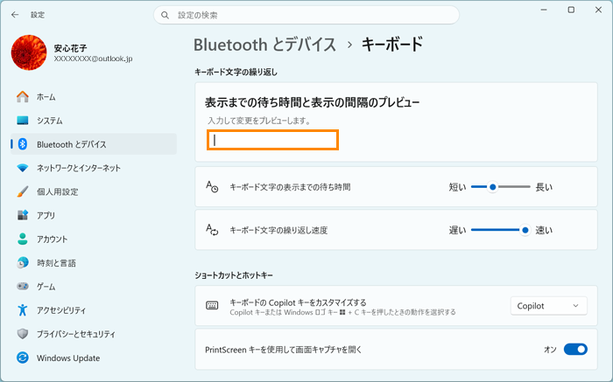
Task: Select アカウント in sidebar
Action: (94, 239)
